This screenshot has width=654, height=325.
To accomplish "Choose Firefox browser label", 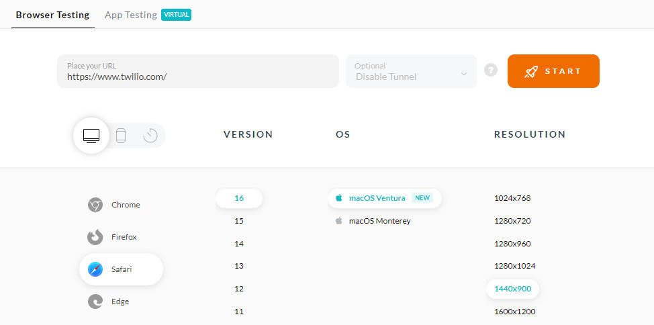I will pos(124,237).
